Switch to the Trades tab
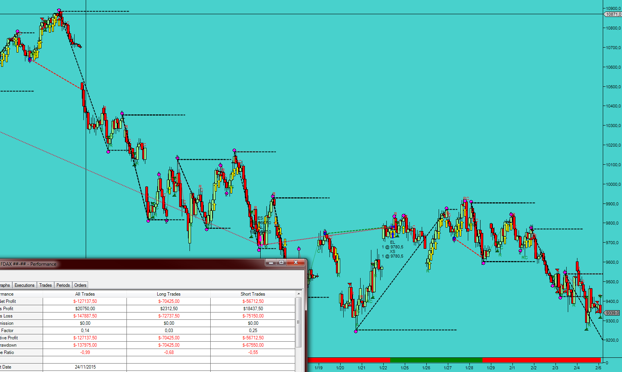622x372 pixels. tap(45, 285)
